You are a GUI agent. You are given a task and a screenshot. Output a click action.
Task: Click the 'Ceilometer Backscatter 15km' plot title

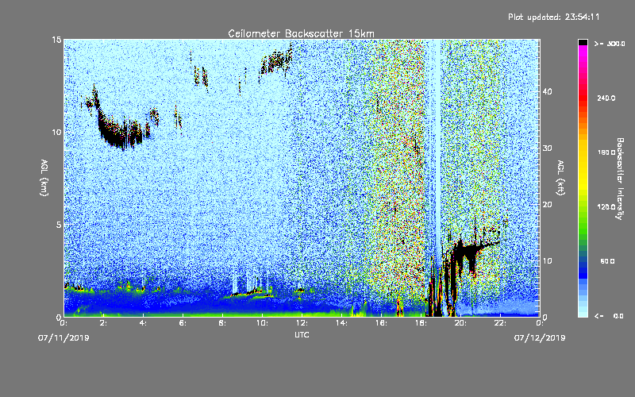(302, 33)
